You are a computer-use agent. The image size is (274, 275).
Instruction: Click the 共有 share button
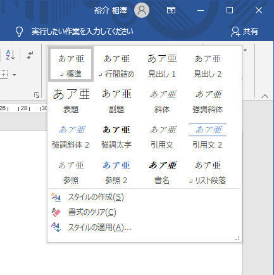pos(244,32)
